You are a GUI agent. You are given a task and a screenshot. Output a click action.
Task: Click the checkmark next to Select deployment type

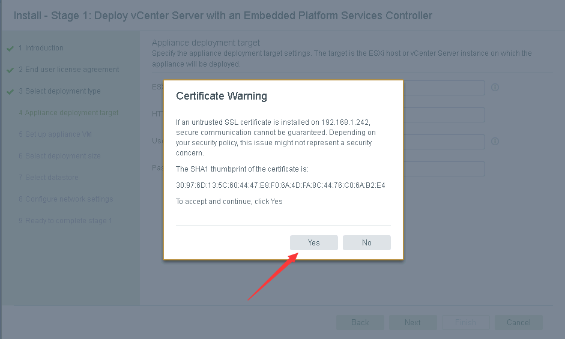10,92
